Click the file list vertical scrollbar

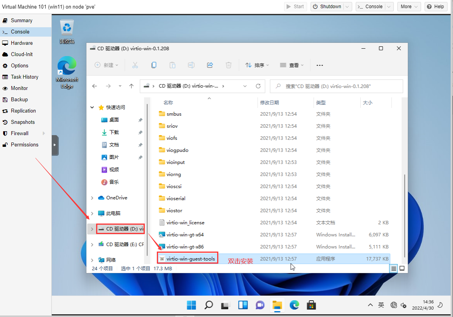[x=404, y=215]
